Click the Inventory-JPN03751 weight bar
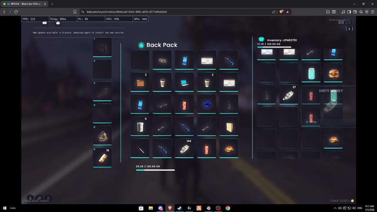Screen dimensions: 377x212 274,47
